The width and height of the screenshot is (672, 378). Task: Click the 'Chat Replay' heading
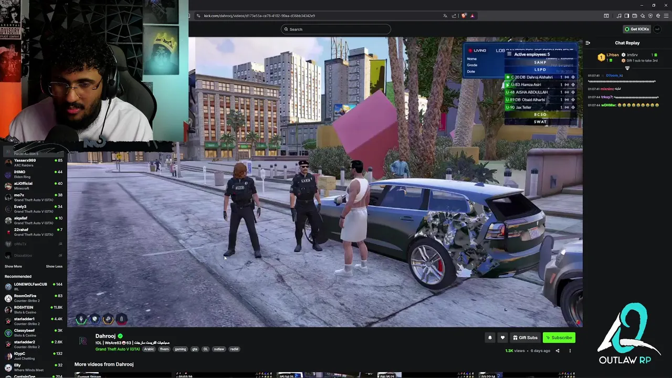point(627,43)
